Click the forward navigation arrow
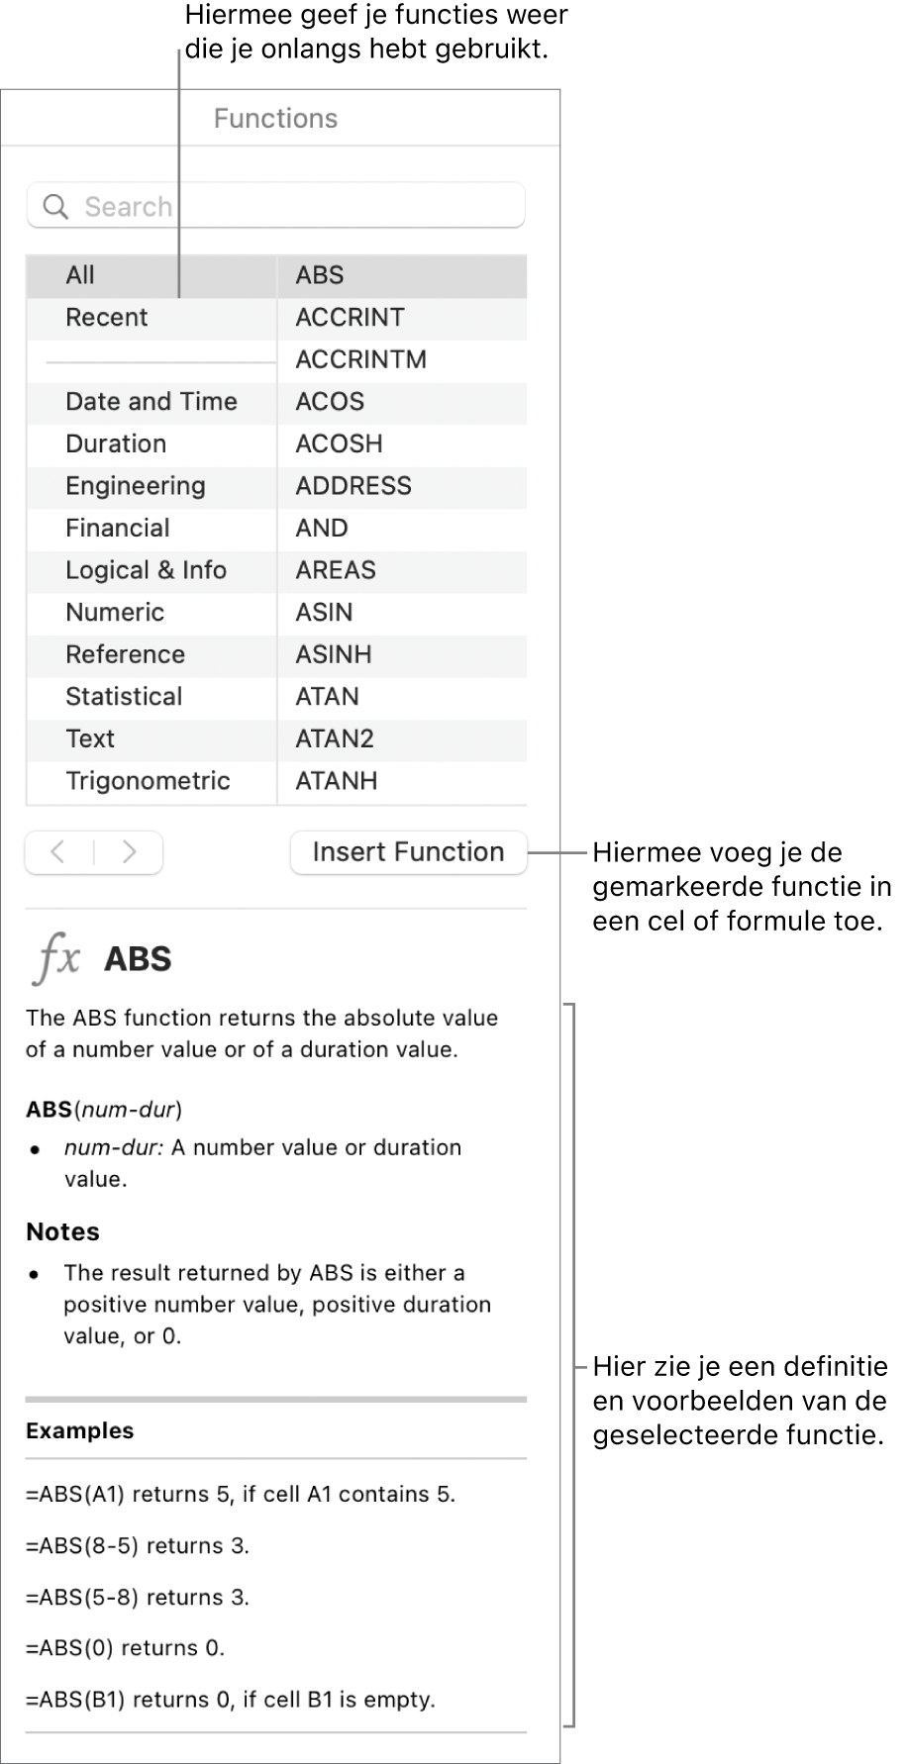Image resolution: width=909 pixels, height=1764 pixels. pos(129,852)
